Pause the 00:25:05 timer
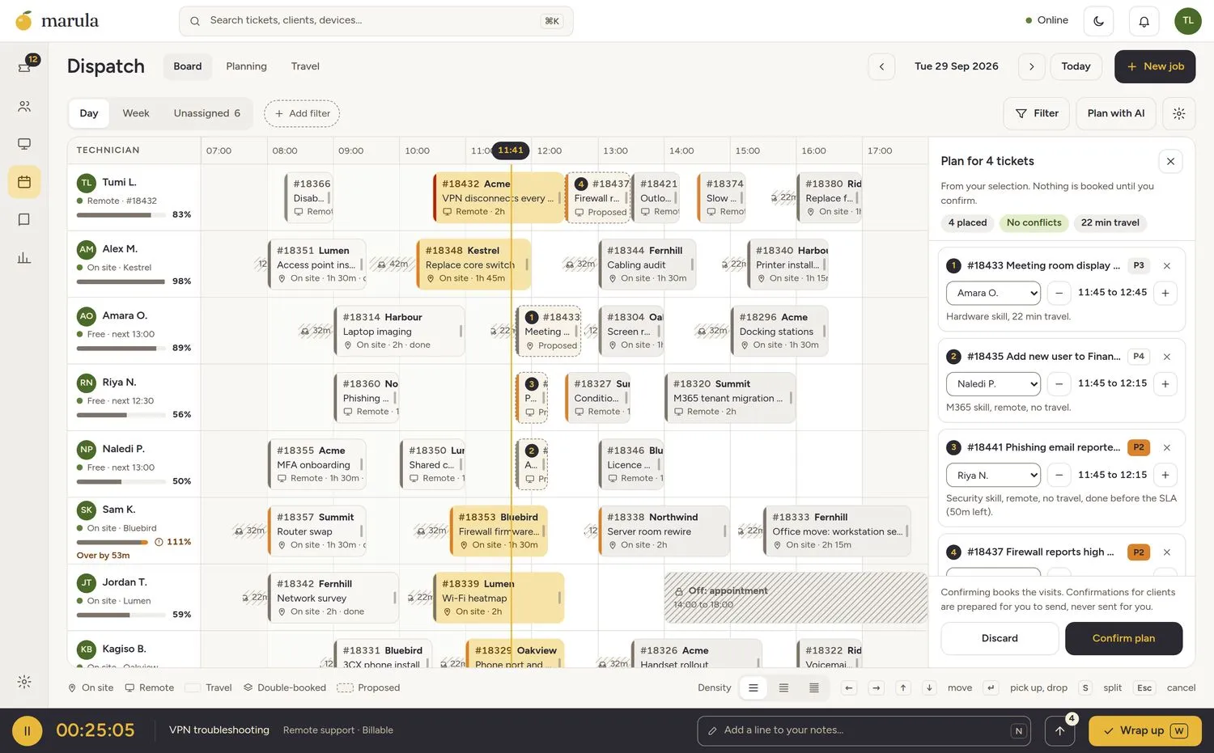The width and height of the screenshot is (1214, 753). tap(27, 731)
